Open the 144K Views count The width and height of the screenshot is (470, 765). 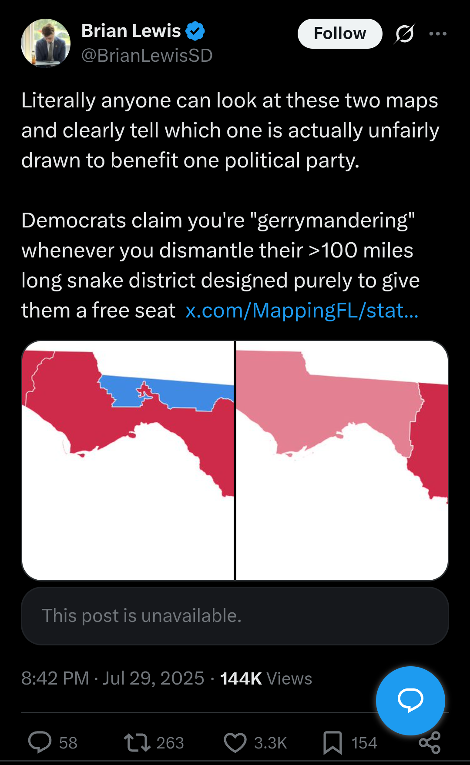(x=266, y=678)
